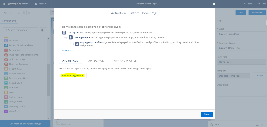Choose the Rich Text component icon
The height and width of the screenshot is (127, 267).
coord(6,88)
